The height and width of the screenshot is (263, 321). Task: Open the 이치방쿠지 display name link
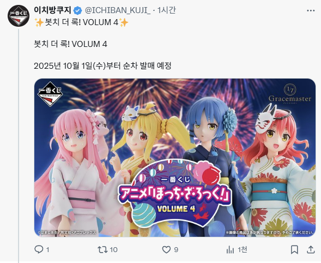click(53, 10)
